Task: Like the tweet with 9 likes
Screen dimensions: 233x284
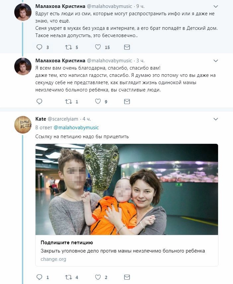Action: pyautogui.click(x=98, y=101)
